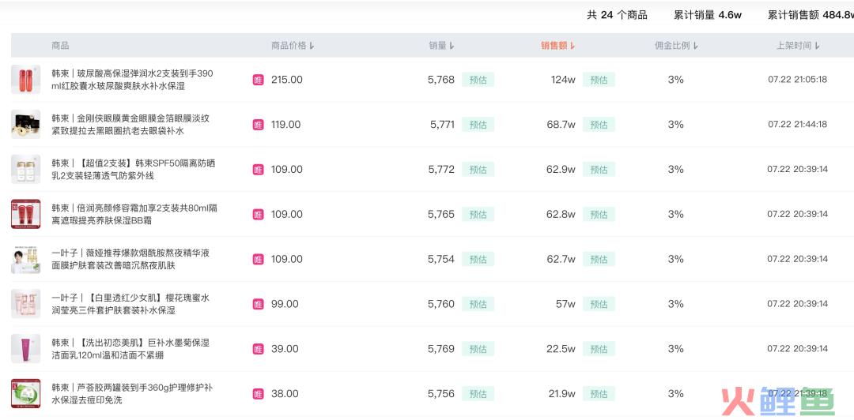Open 韩束 倍润亮颜修容霜 product title
This screenshot has width=854, height=420.
pyautogui.click(x=134, y=214)
